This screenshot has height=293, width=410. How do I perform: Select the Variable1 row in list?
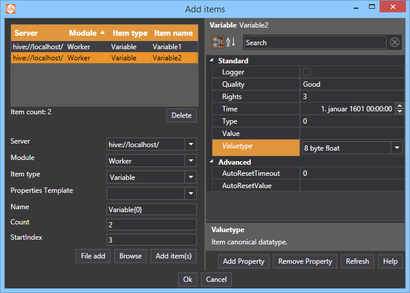tap(104, 46)
